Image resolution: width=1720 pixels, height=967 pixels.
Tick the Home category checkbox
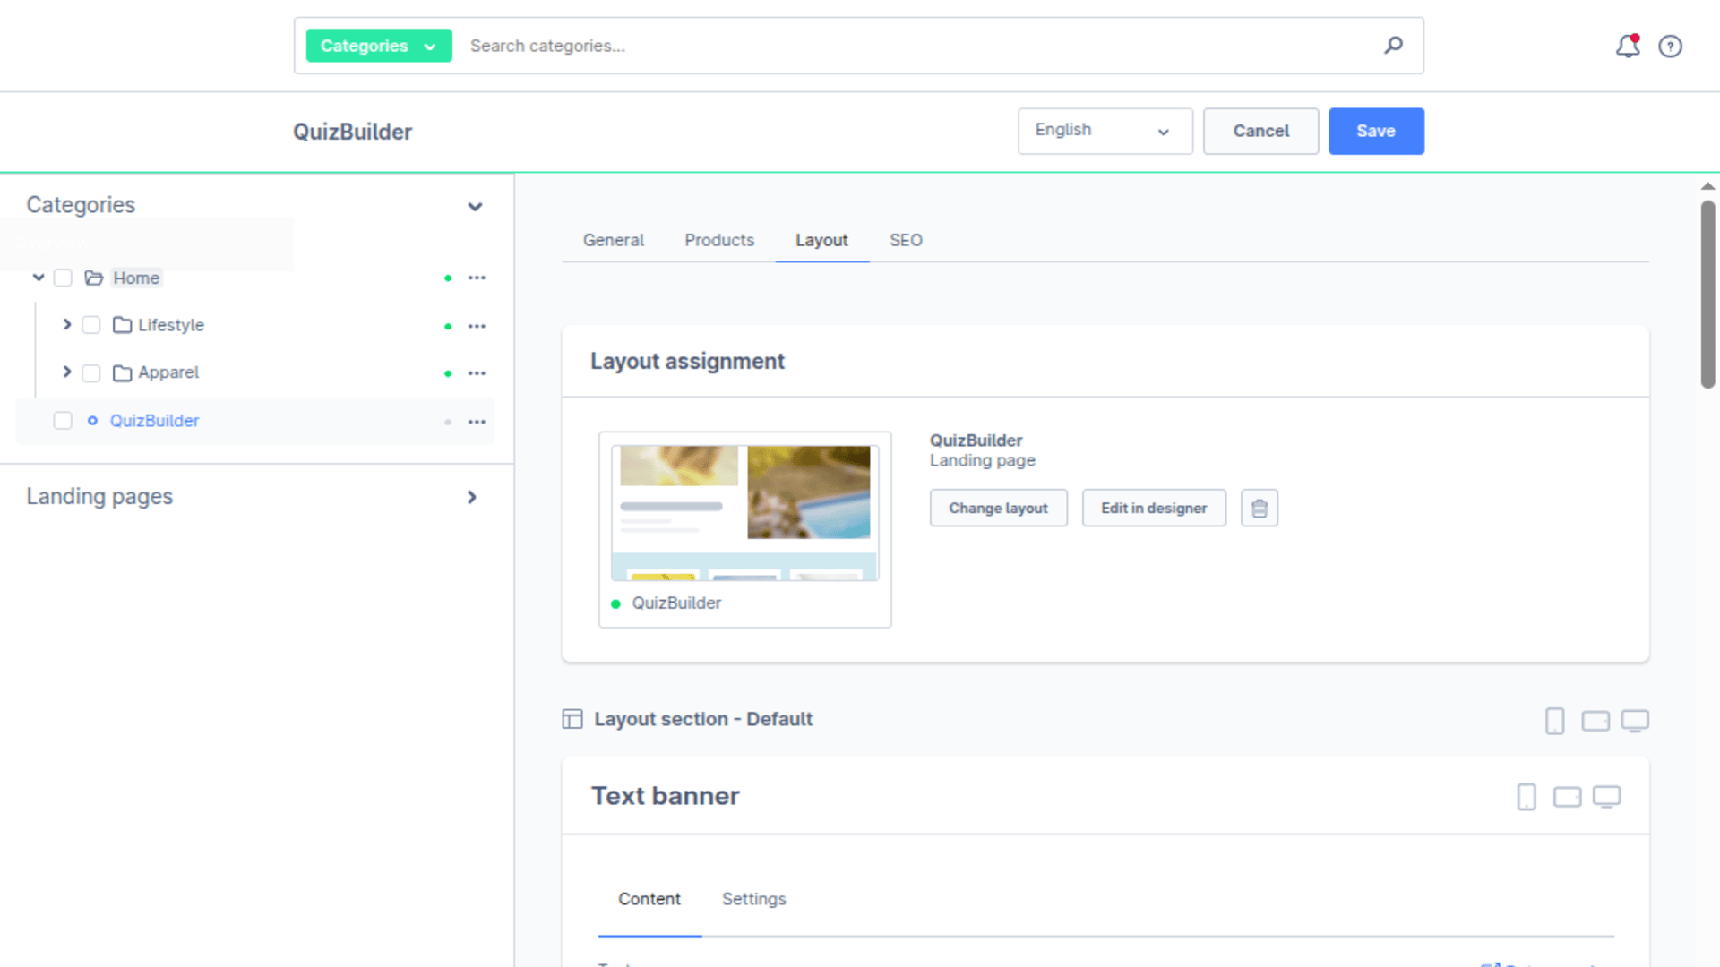click(x=63, y=278)
